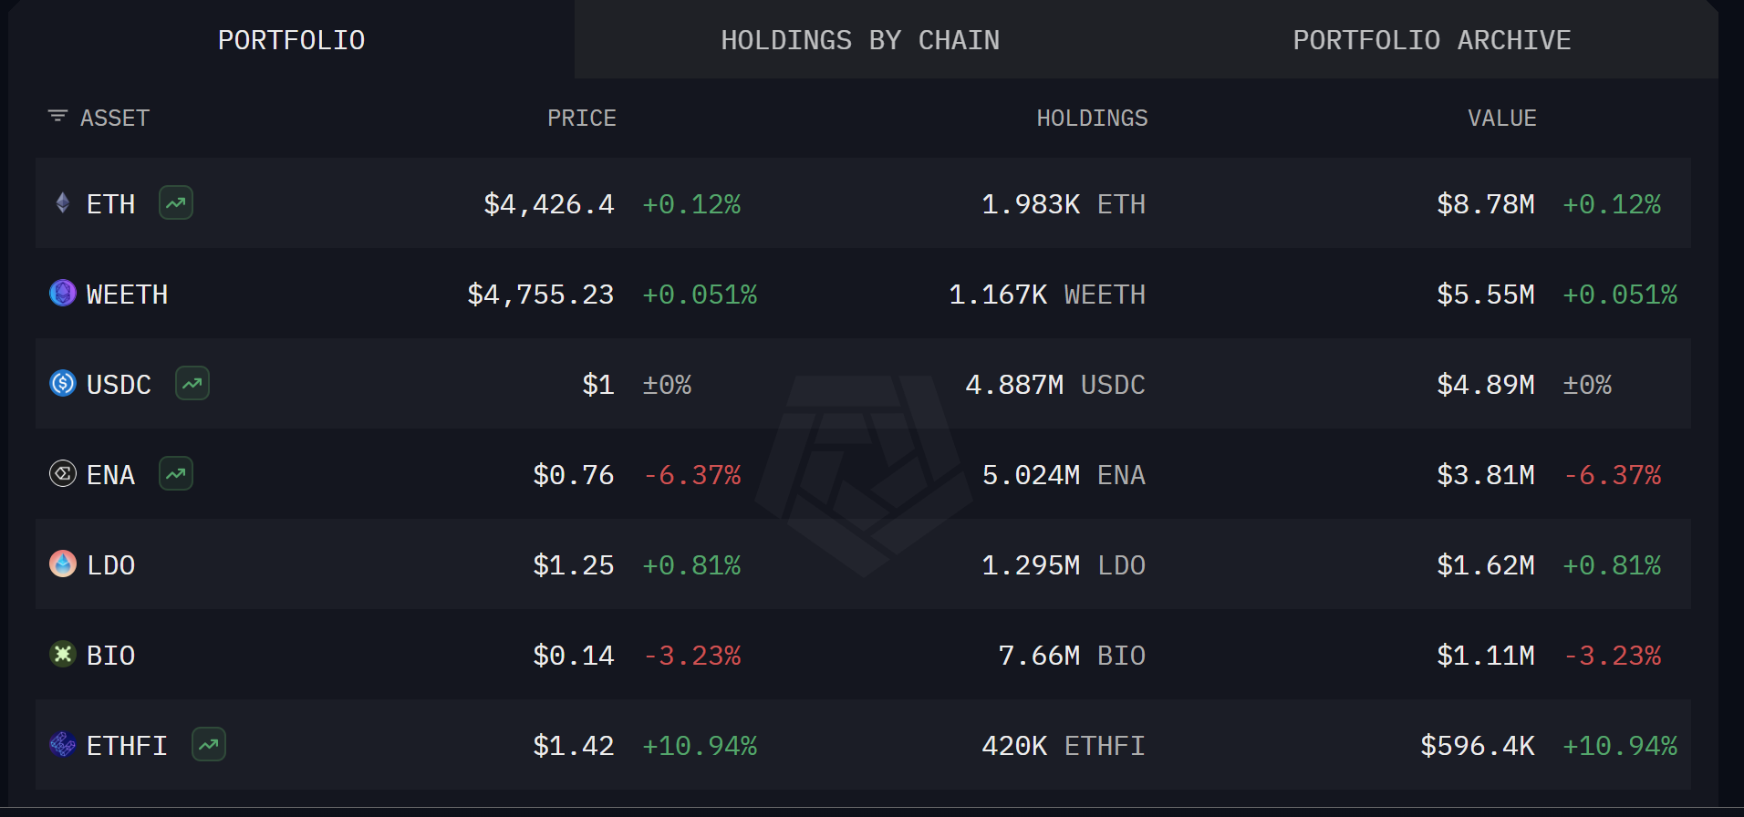Open the ETHFI trending chart icon

(209, 744)
